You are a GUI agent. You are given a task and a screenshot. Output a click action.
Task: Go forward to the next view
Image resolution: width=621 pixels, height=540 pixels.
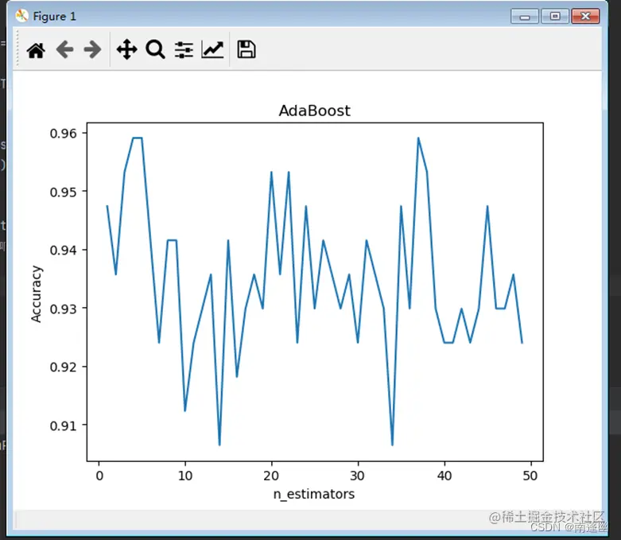click(x=93, y=50)
